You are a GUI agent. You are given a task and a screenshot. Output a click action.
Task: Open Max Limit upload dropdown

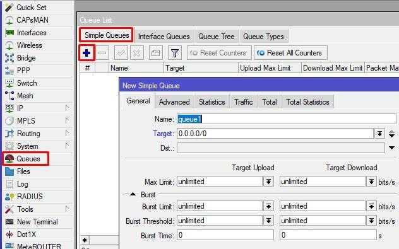268,182
